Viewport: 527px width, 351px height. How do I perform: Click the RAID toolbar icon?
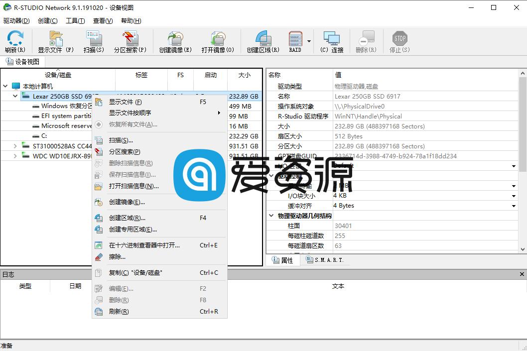tap(295, 42)
